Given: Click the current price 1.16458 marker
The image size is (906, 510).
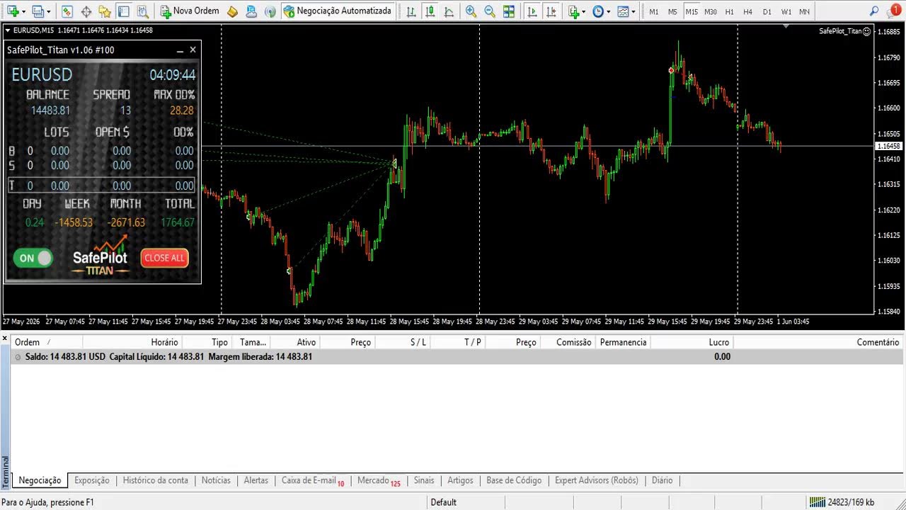Looking at the screenshot, I should pyautogui.click(x=889, y=146).
